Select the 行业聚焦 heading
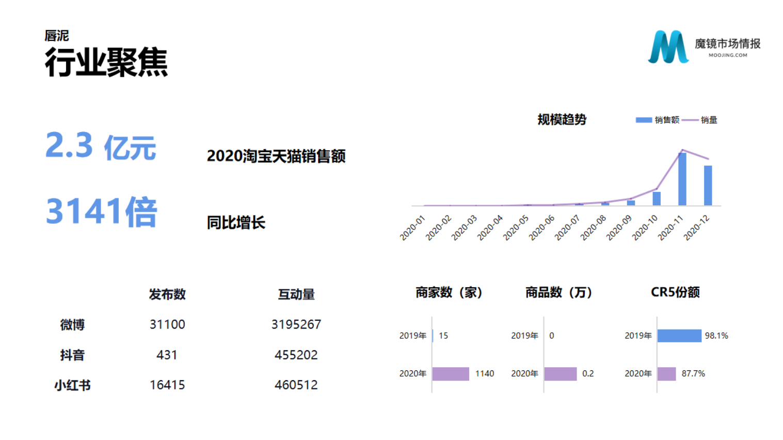Viewport: 783px width, 440px height. pyautogui.click(x=106, y=62)
